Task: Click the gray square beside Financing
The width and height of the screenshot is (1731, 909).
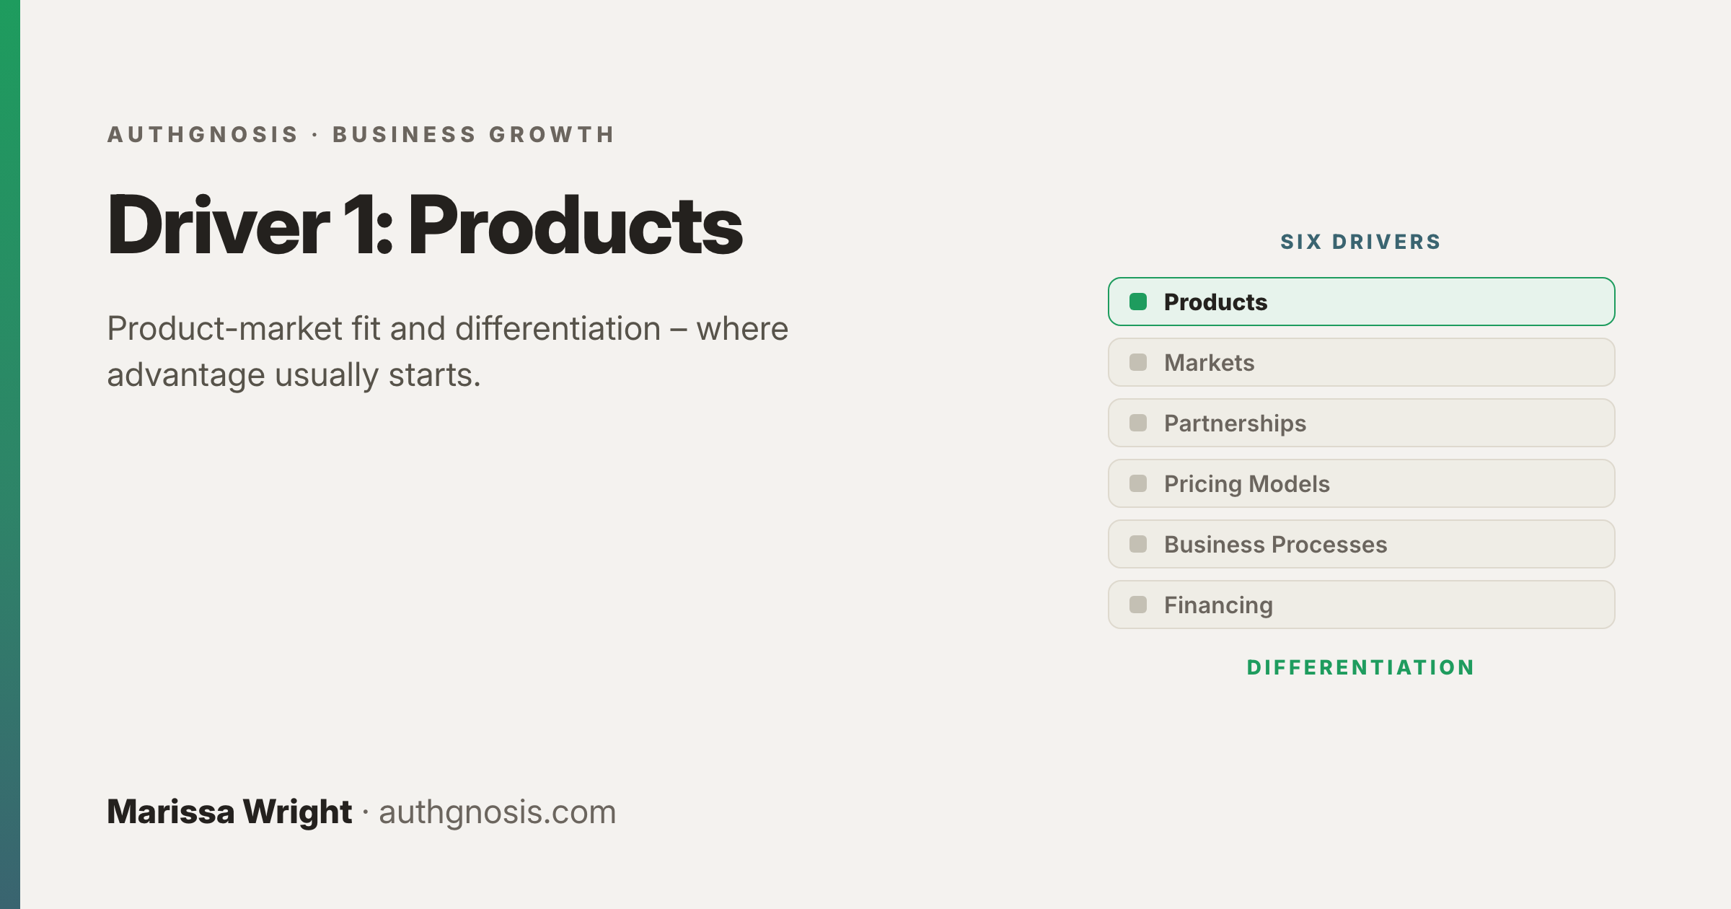Action: coord(1138,605)
